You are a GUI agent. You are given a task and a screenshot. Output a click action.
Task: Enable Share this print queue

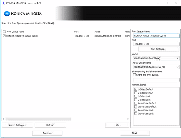pos(134,75)
